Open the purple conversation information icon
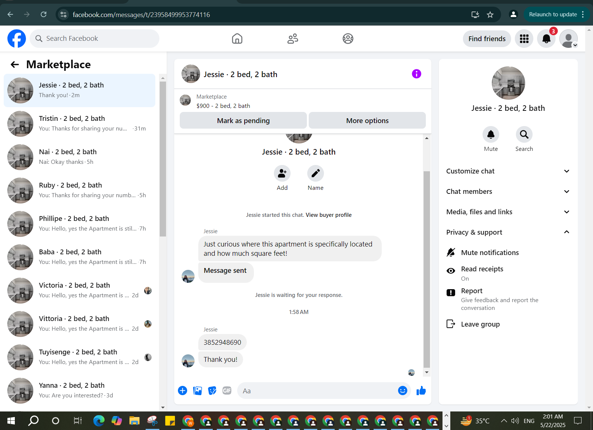This screenshot has width=593, height=430. (x=417, y=74)
